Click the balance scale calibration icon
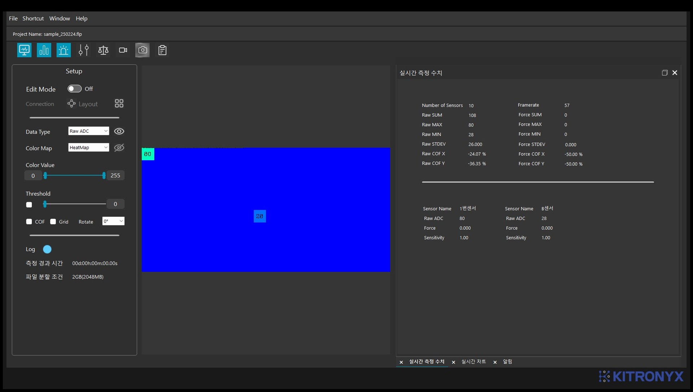Screen dimensions: 693x392 tap(103, 50)
